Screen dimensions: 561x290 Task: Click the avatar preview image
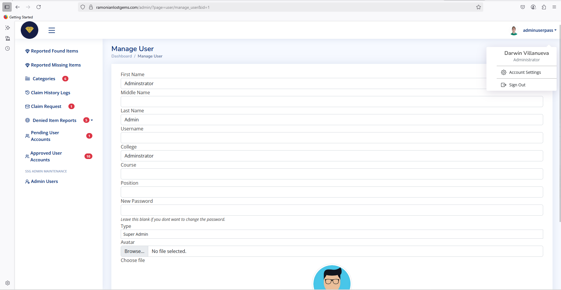(332, 278)
